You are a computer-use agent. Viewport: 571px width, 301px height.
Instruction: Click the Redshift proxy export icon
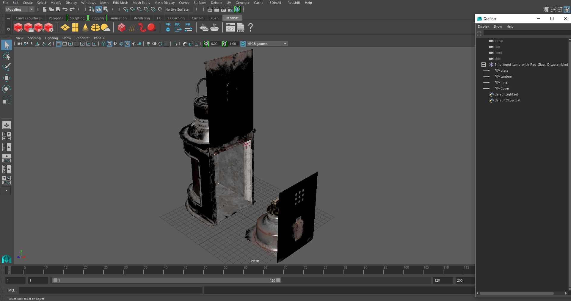[x=178, y=27]
